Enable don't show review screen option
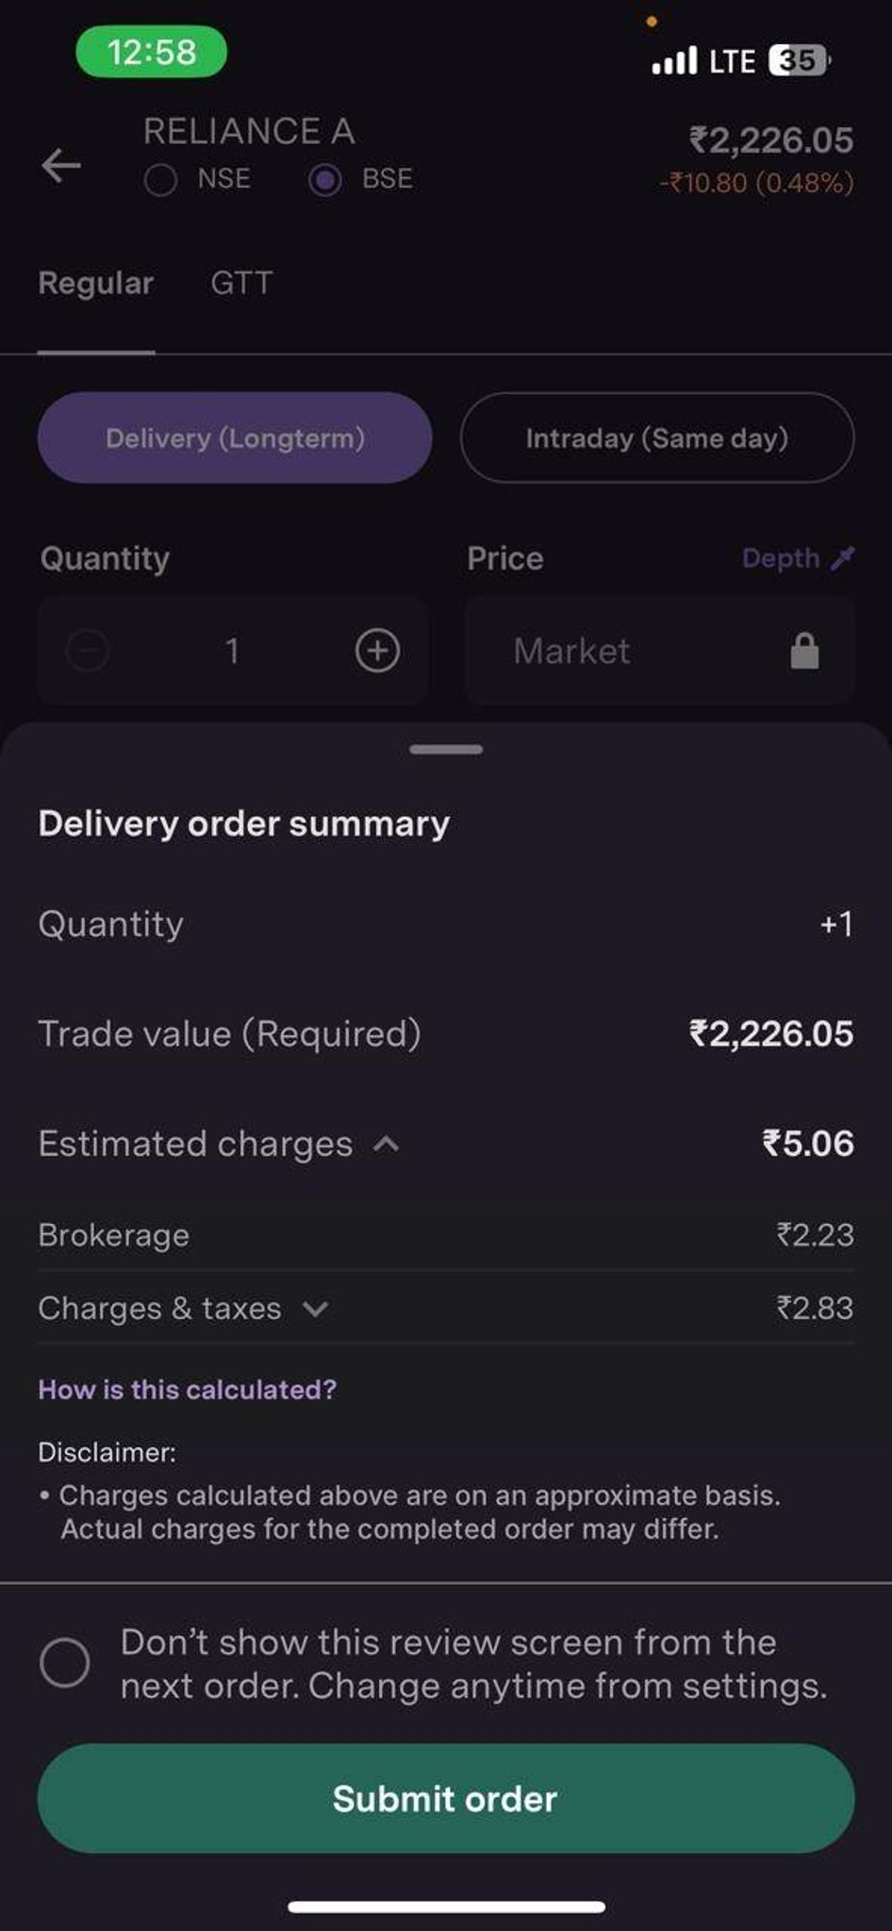Image resolution: width=892 pixels, height=1931 pixels. pos(65,1662)
